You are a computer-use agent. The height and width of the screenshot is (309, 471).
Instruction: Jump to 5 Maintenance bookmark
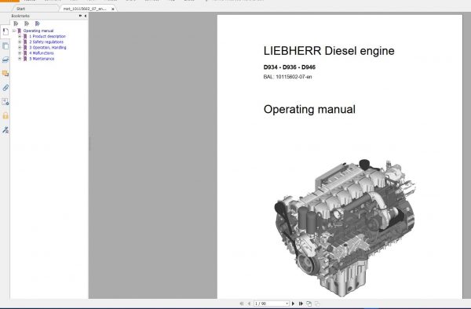pyautogui.click(x=42, y=59)
